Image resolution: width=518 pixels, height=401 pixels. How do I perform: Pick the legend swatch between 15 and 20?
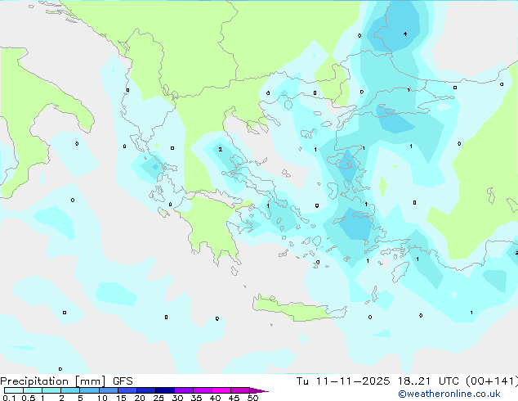point(127,390)
